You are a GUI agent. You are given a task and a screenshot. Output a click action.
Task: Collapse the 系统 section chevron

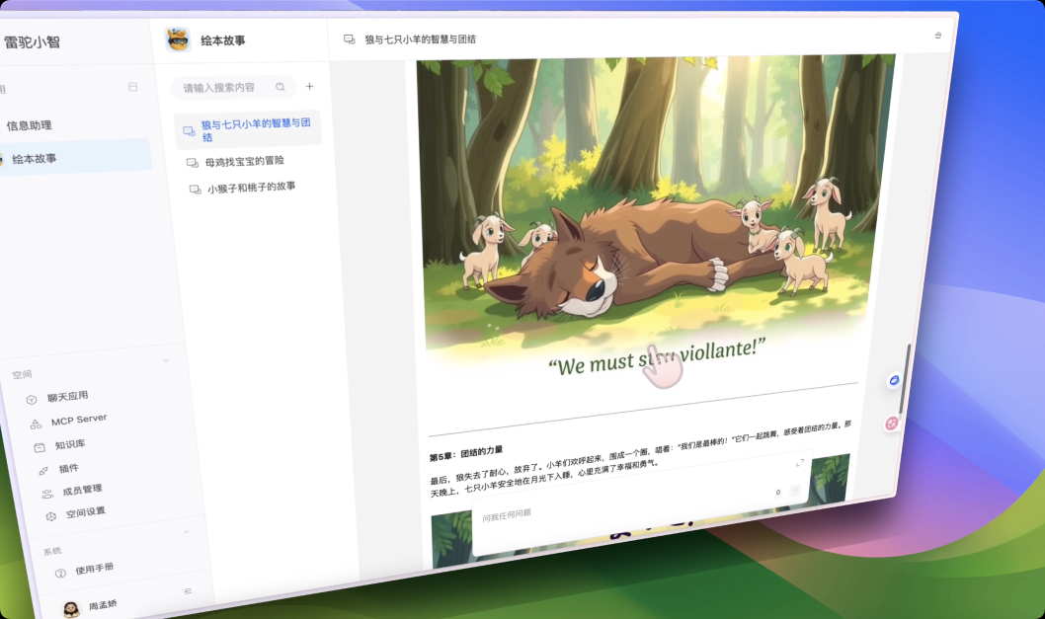click(x=186, y=532)
